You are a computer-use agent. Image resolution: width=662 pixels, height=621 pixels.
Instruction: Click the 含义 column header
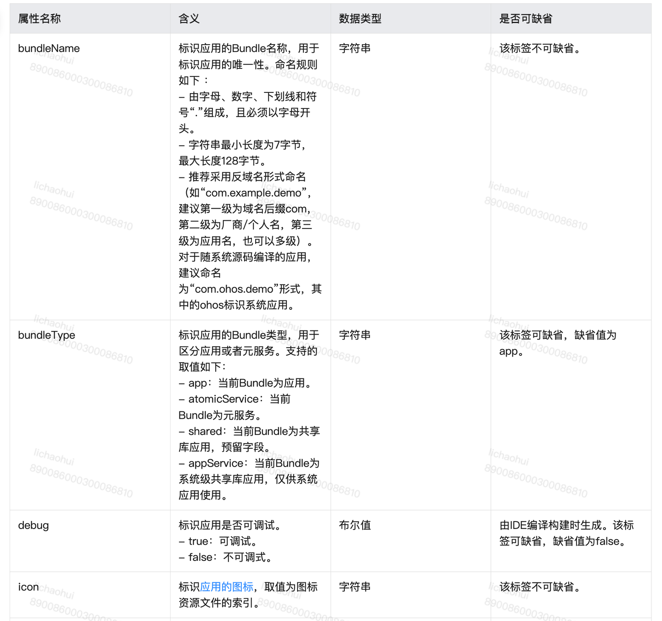coord(186,19)
